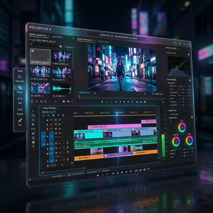The width and height of the screenshot is (213, 213).
Task: Step back one frame in video preview
Action: [120, 102]
